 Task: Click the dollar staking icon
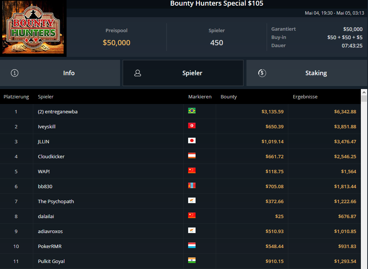point(262,73)
